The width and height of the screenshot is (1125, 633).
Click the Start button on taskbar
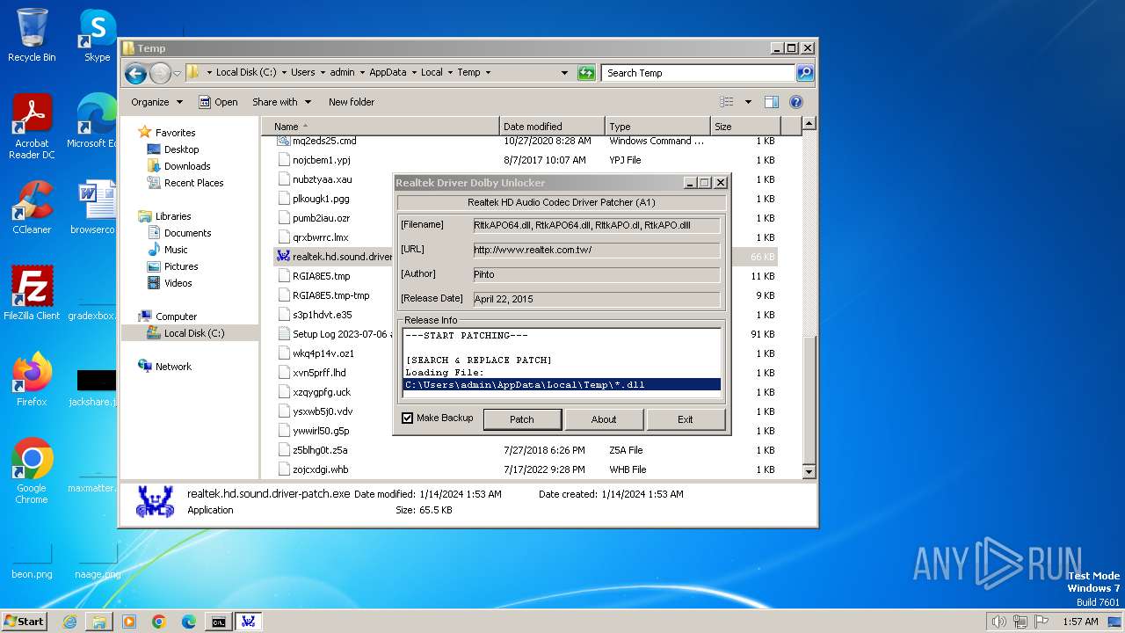point(25,621)
